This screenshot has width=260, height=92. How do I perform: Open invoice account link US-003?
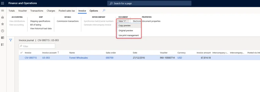pos(46,58)
